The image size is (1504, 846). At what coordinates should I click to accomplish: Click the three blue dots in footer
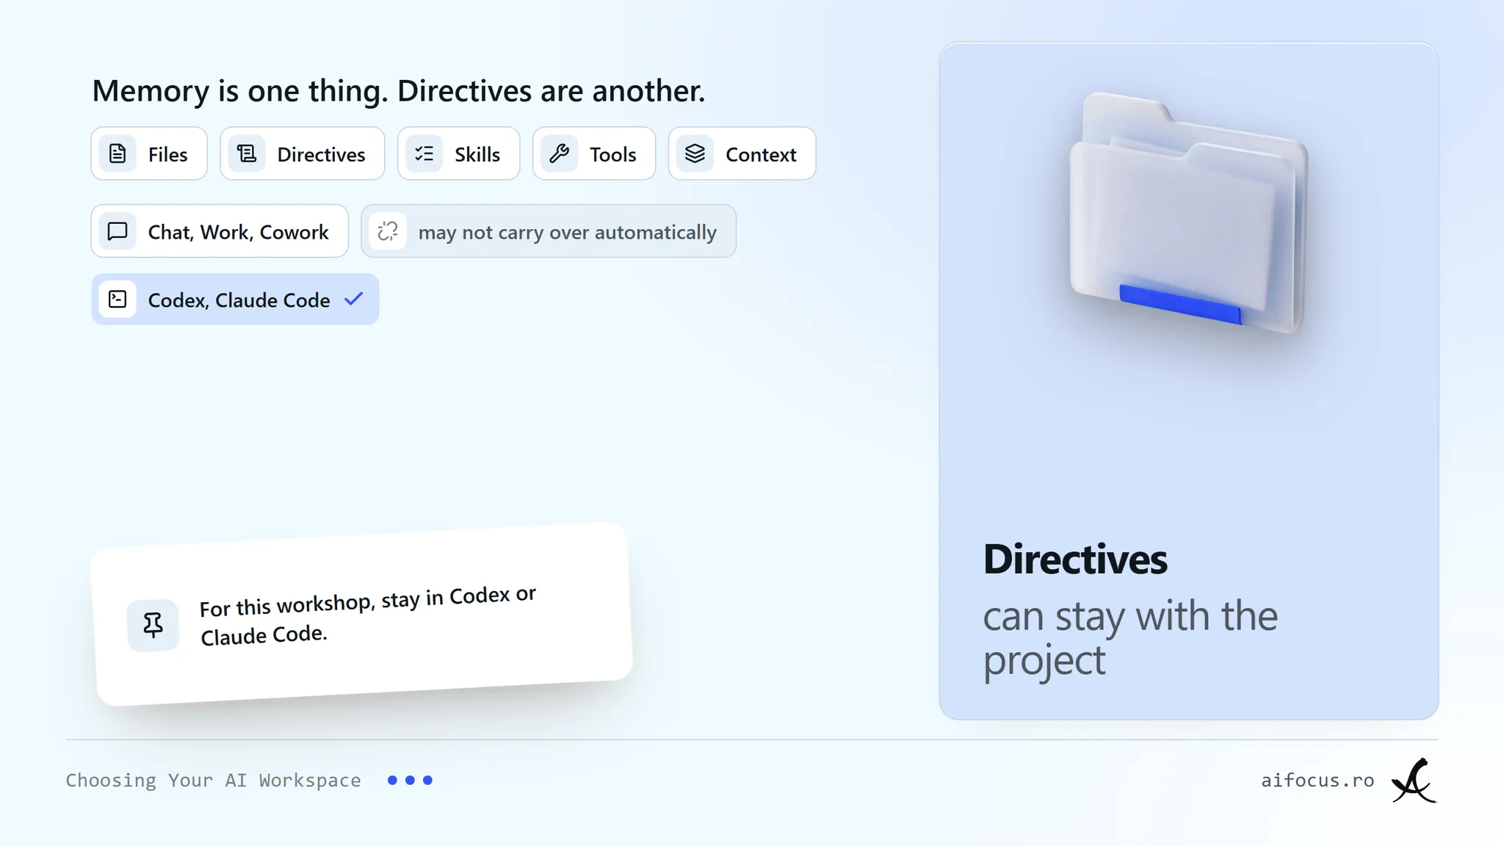(x=410, y=780)
